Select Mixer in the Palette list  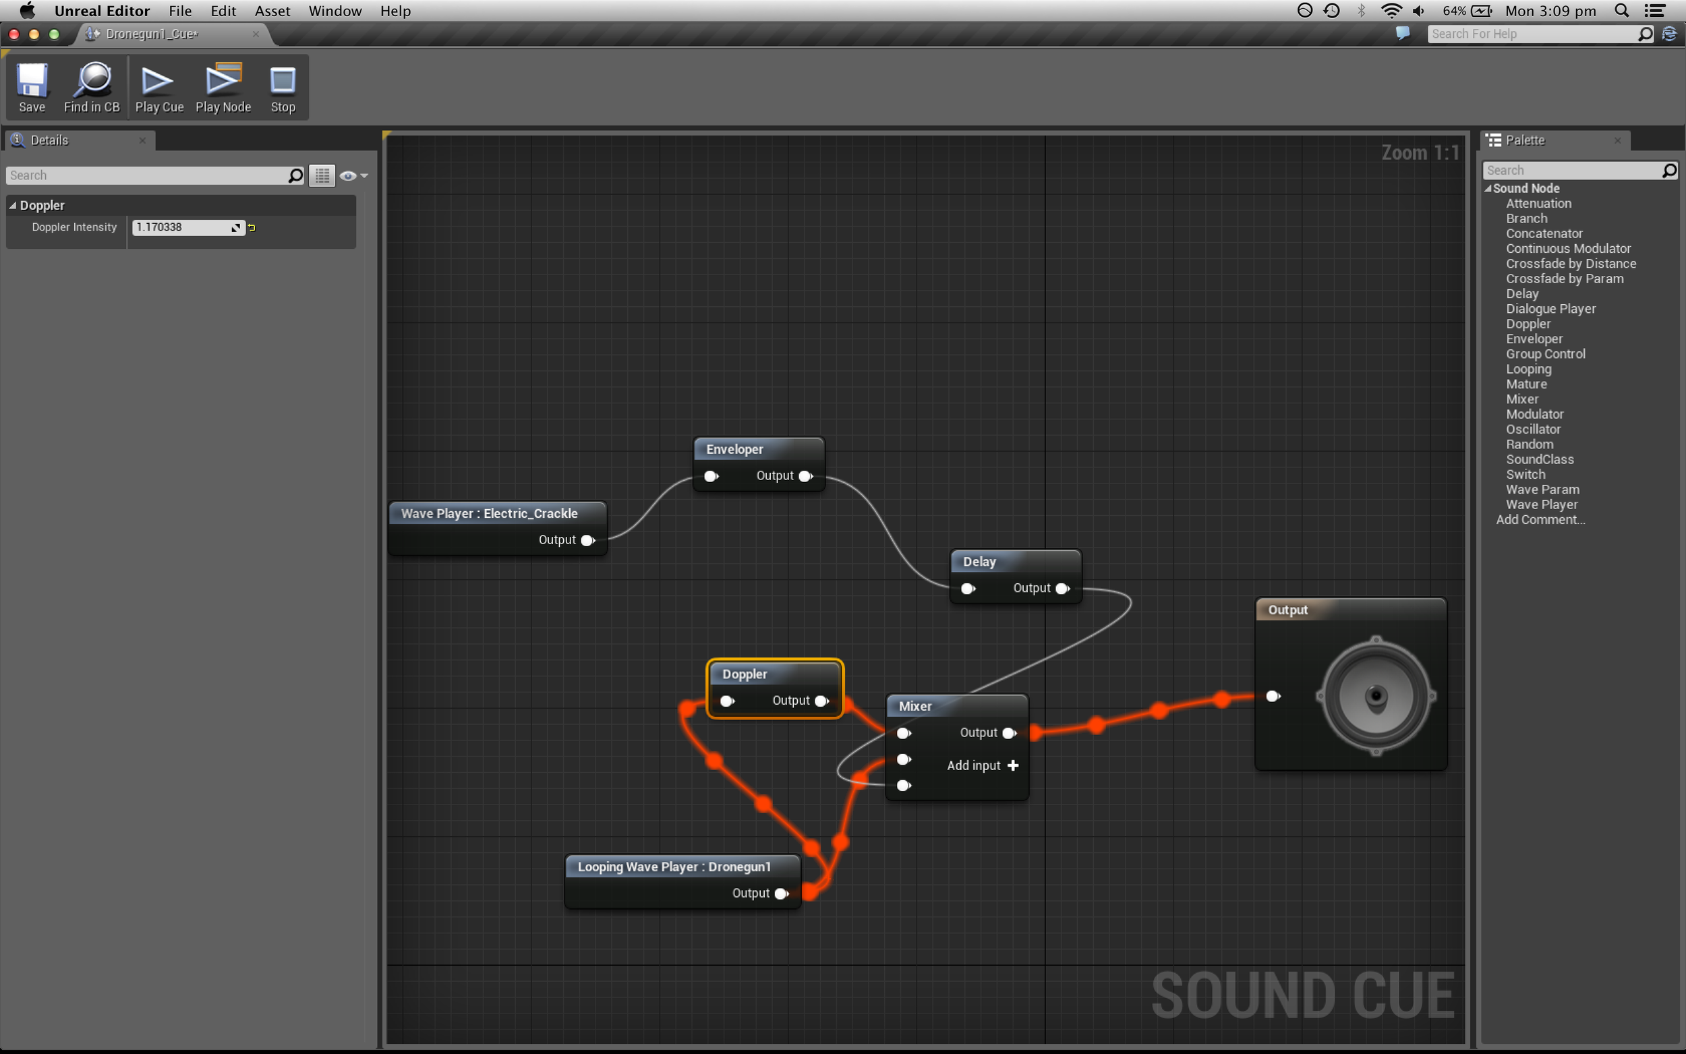pyautogui.click(x=1521, y=399)
